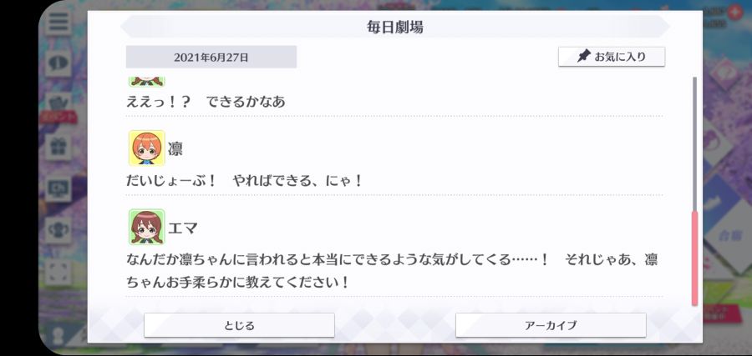This screenshot has width=752, height=356.
Task: Tap the gift box sidebar icon
Action: (58, 146)
